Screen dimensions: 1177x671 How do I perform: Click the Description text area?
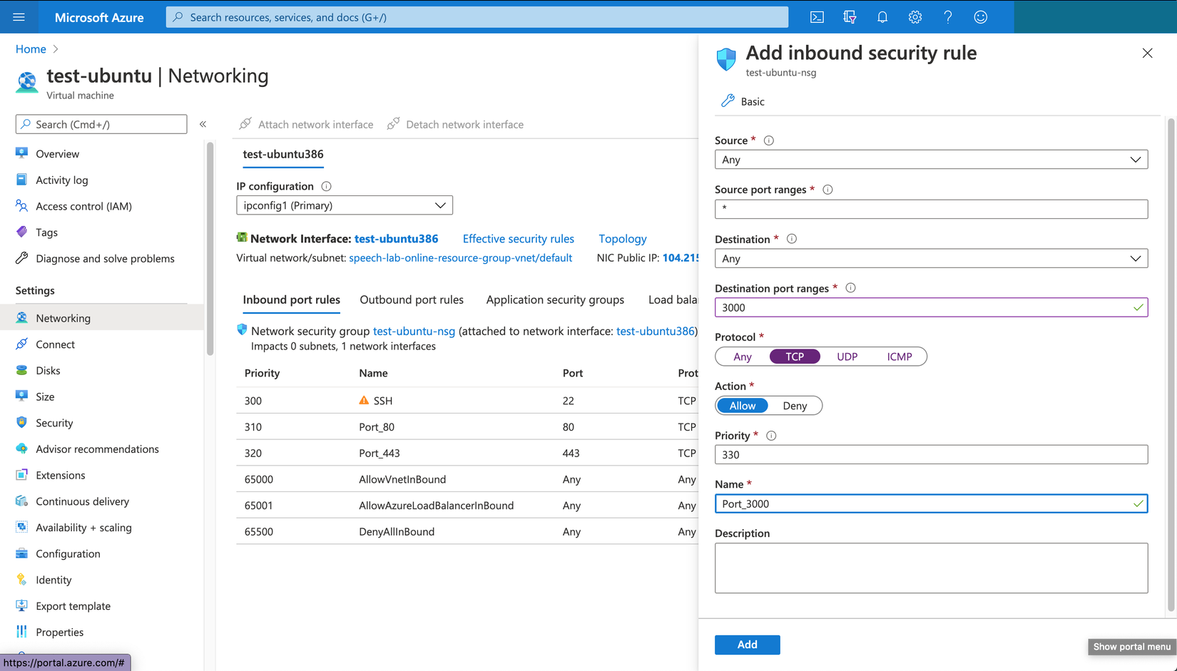(931, 568)
